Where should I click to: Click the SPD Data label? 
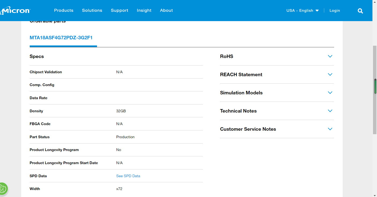[x=38, y=176]
